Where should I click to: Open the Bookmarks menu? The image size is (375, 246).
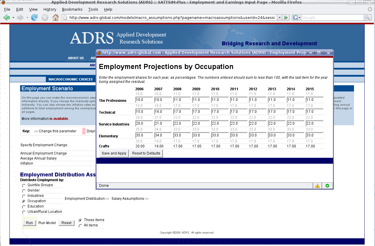tap(72, 9)
